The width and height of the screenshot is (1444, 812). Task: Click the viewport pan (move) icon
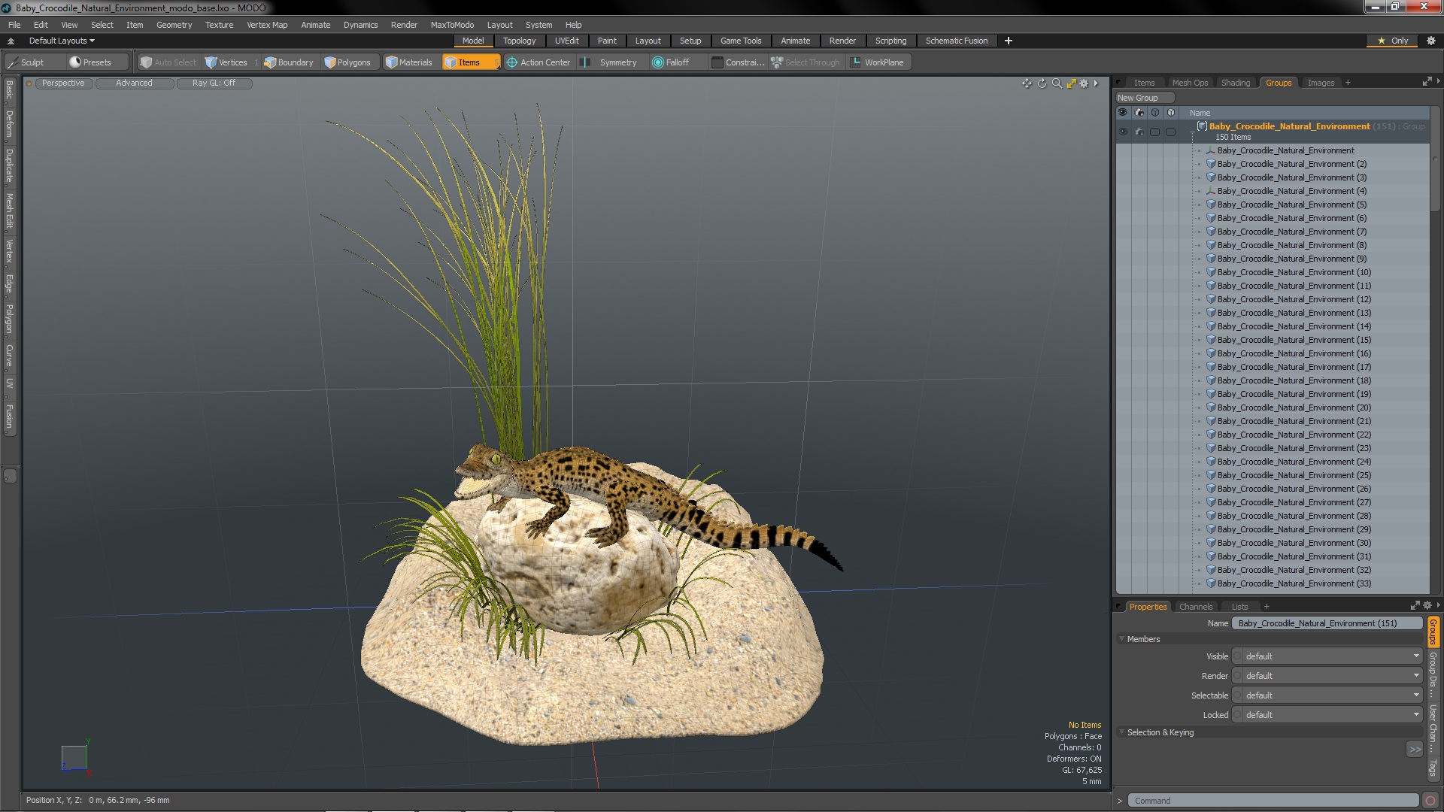[x=1027, y=83]
